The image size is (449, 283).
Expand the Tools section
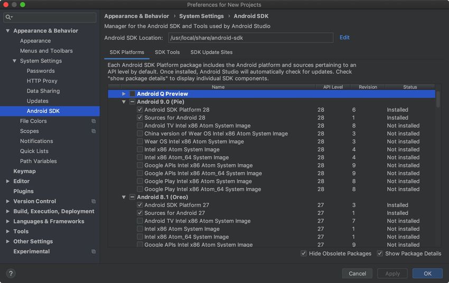(x=8, y=231)
